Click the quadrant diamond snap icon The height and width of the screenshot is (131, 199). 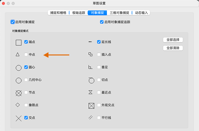(x=18, y=105)
